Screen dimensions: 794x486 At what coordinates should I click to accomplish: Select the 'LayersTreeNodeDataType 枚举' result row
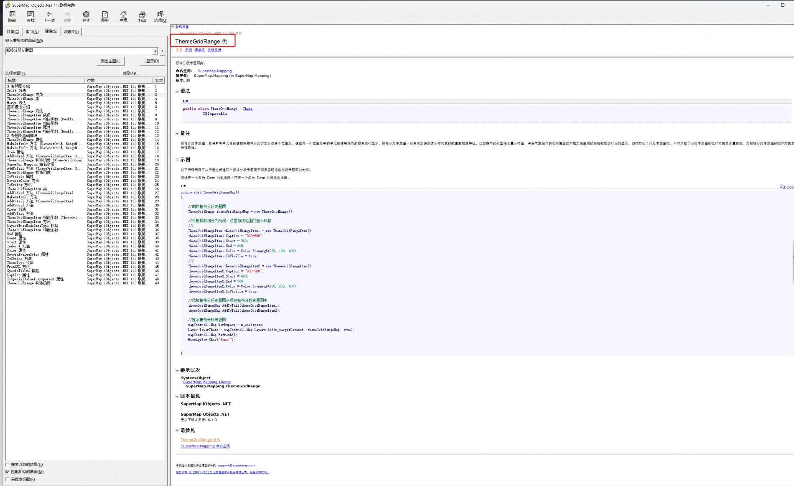[x=85, y=226]
